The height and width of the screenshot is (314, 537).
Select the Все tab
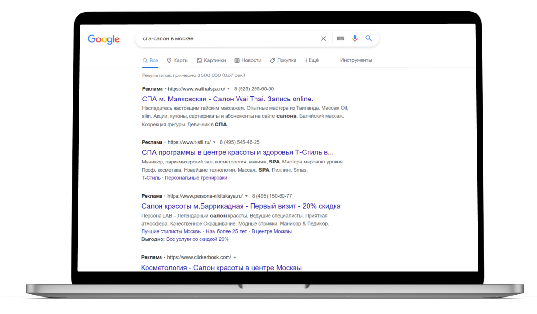coord(150,61)
